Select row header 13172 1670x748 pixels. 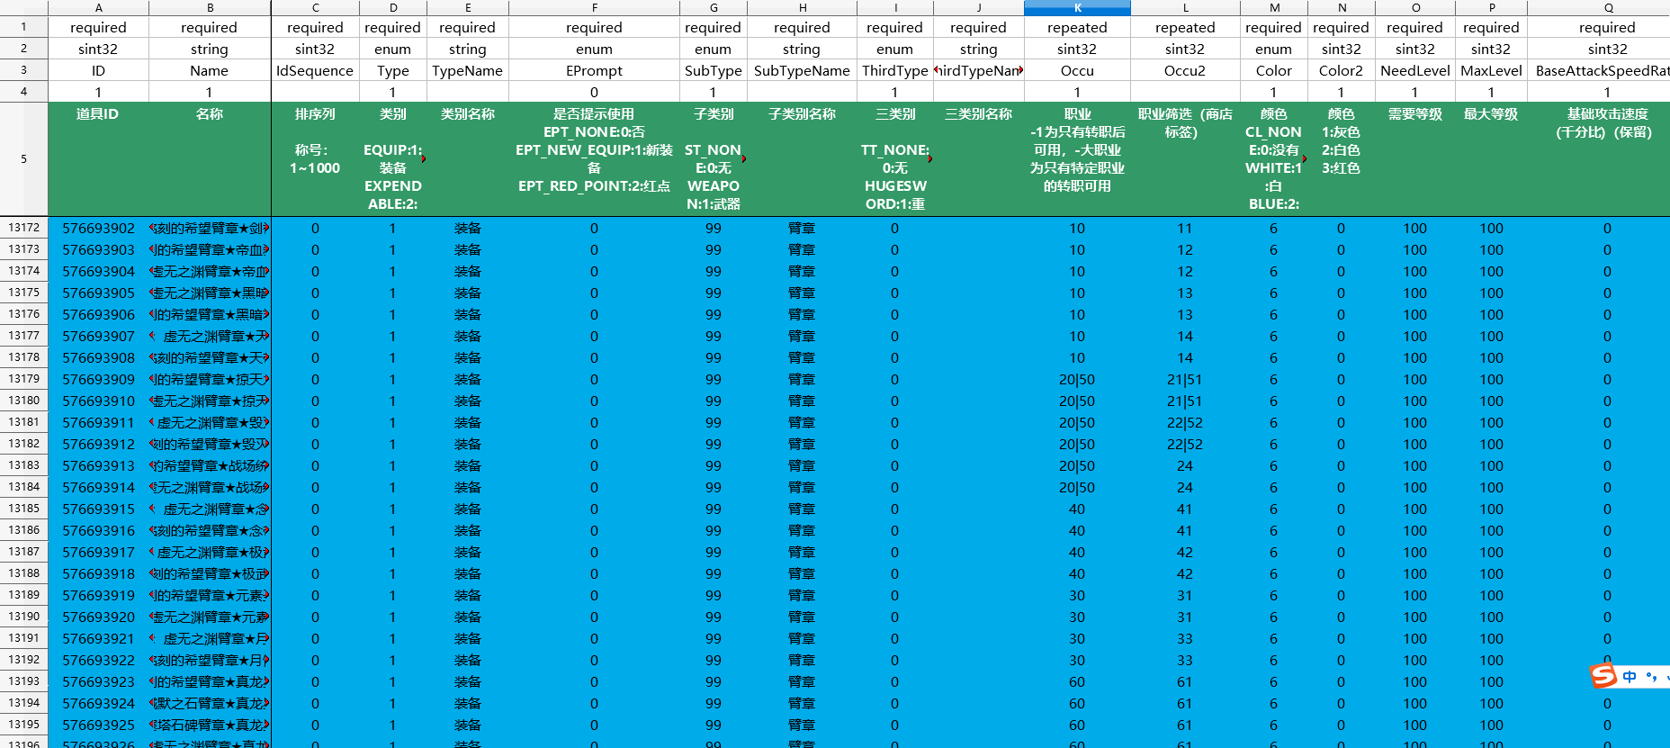coord(23,228)
